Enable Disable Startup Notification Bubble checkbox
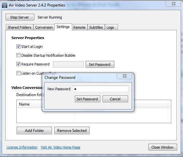 point(18,55)
